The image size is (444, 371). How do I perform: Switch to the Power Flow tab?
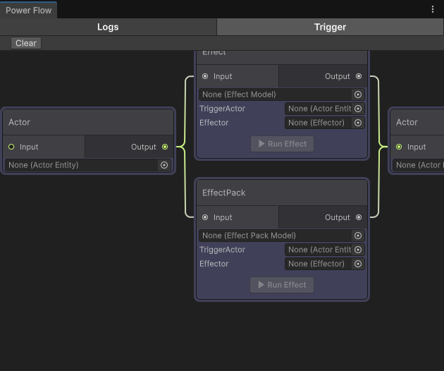29,11
